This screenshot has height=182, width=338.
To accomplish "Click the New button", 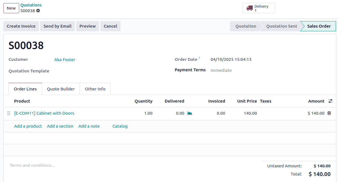I will pos(11,8).
